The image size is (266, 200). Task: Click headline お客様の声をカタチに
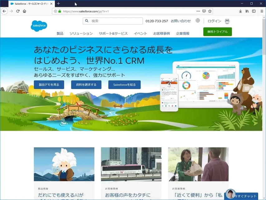128,195
